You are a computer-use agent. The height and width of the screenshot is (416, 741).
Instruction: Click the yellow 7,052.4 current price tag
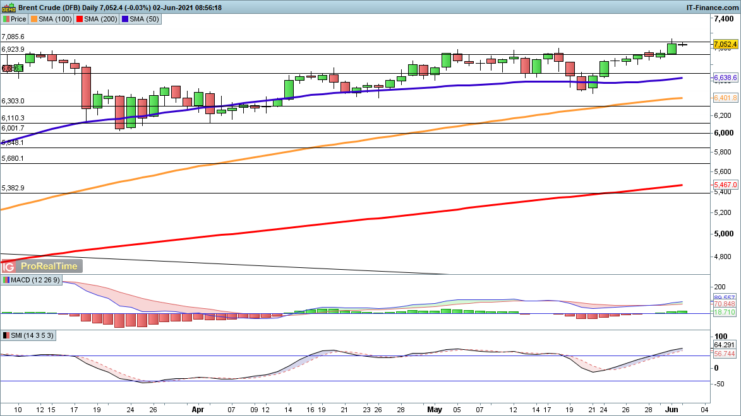(725, 44)
